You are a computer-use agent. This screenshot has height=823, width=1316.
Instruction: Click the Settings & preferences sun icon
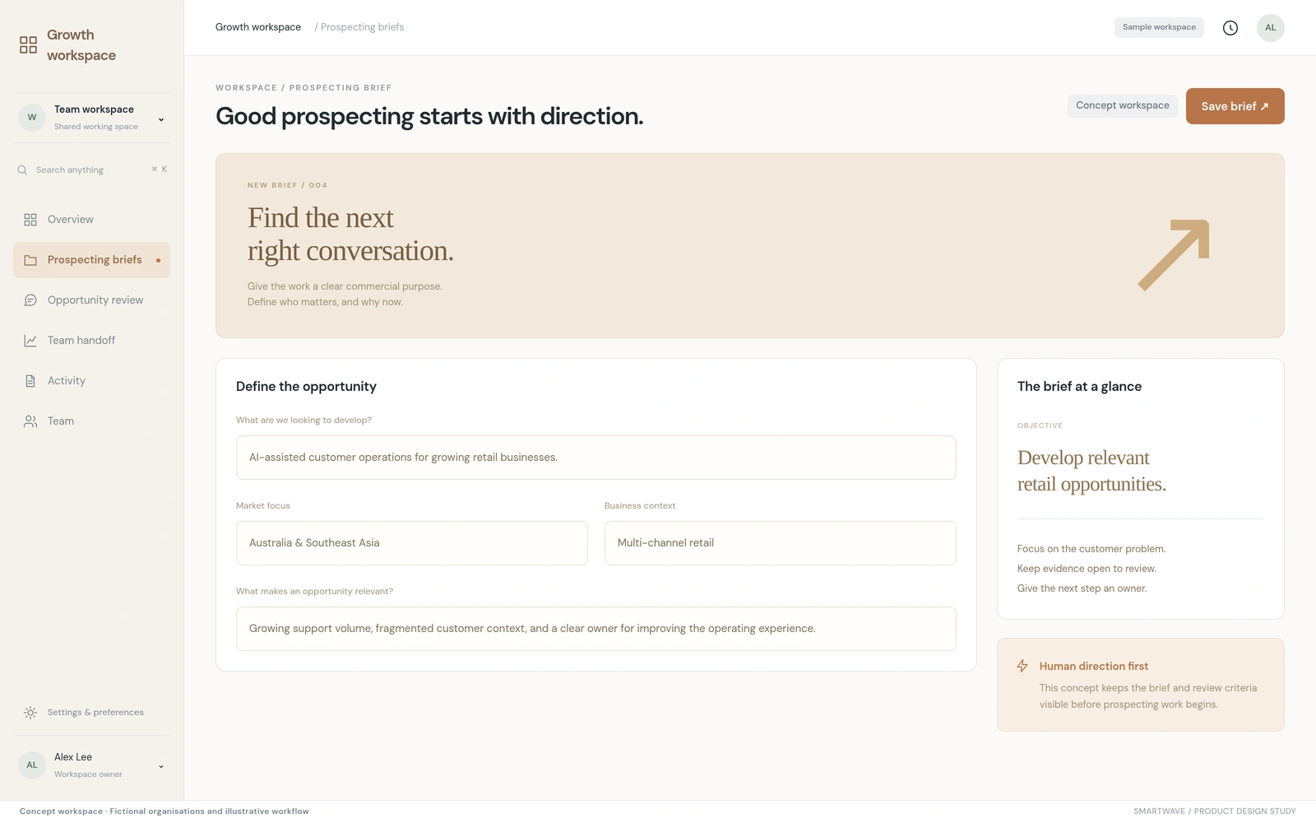click(x=30, y=713)
